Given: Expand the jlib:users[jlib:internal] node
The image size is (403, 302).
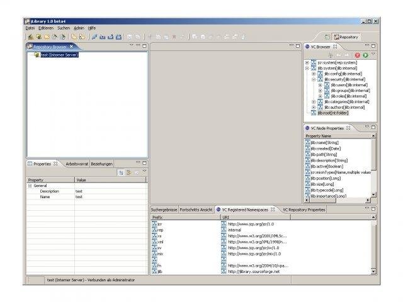Looking at the screenshot, I should [321, 85].
